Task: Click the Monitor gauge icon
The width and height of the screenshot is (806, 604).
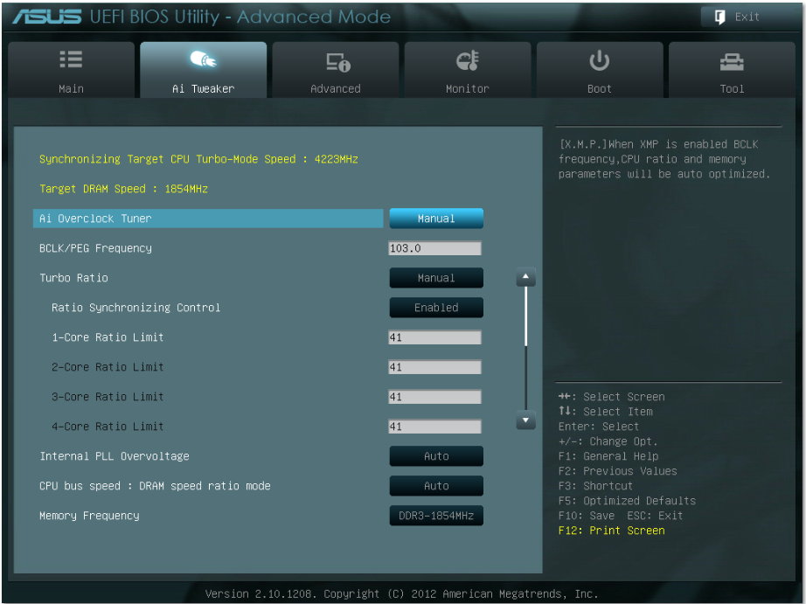Action: point(468,60)
